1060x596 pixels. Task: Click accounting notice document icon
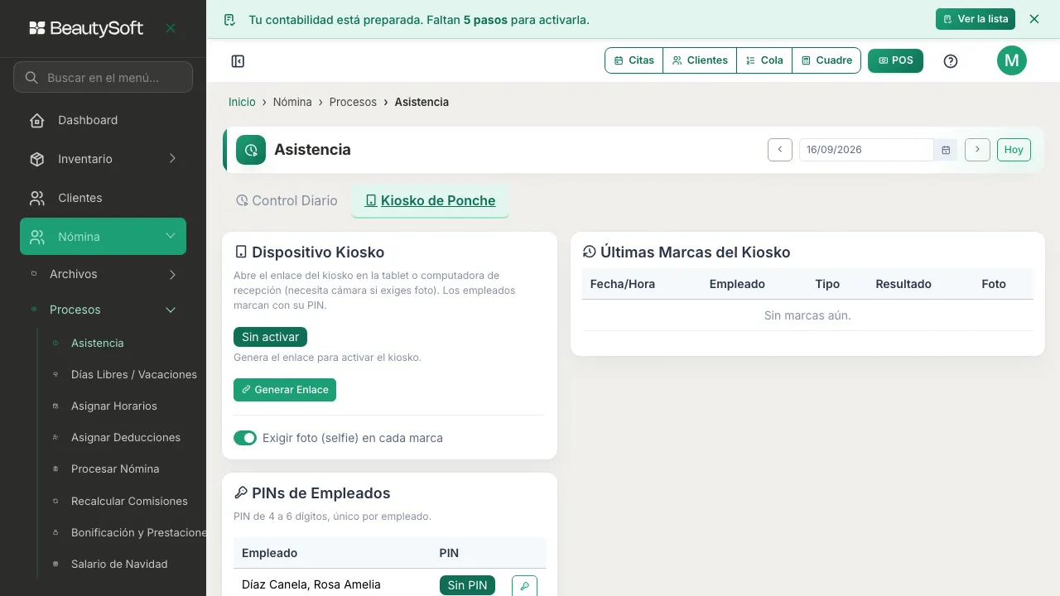[229, 20]
